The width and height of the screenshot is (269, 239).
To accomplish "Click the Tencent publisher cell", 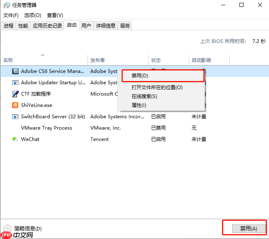I will point(100,139).
